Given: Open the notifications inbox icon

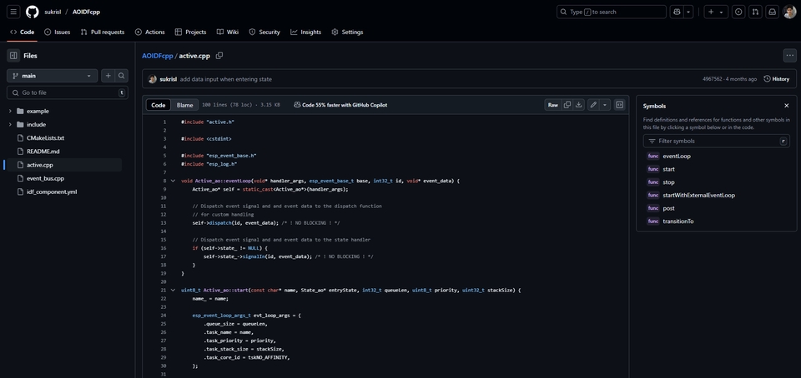Looking at the screenshot, I should point(773,12).
